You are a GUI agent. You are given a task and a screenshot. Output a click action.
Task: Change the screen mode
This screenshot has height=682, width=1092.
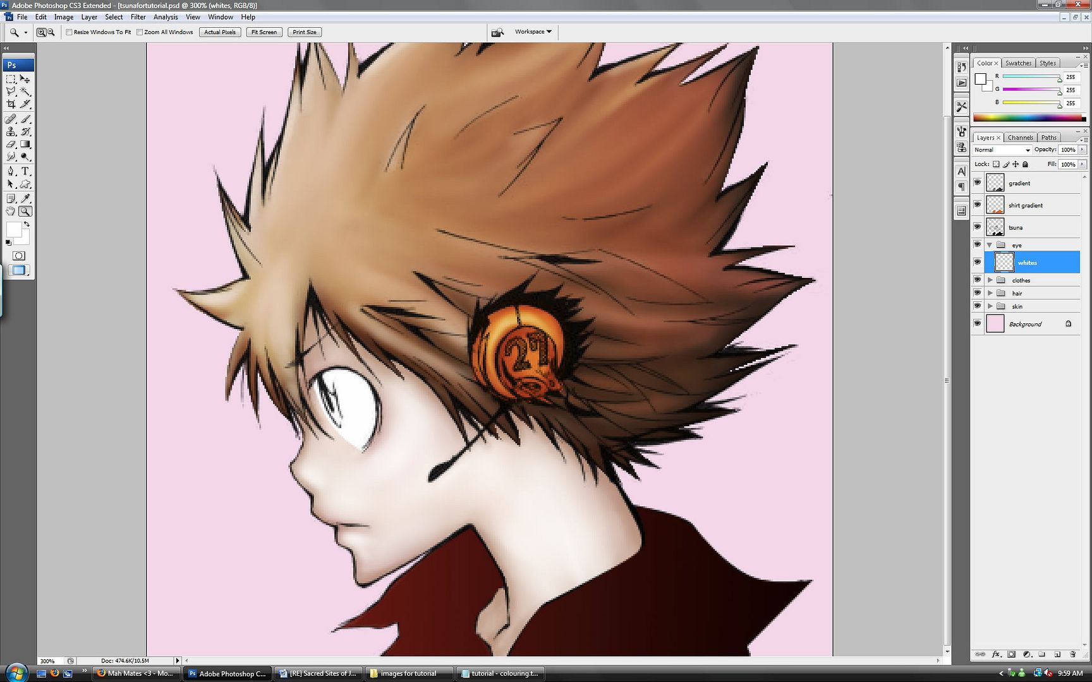(19, 270)
